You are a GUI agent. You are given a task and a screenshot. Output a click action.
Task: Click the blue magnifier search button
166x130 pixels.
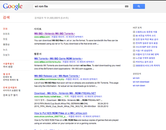[x=139, y=6]
